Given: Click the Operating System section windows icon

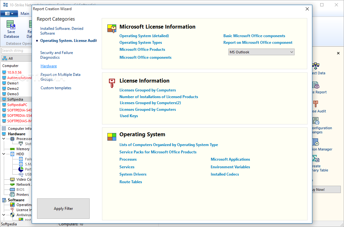Looking at the screenshot, I should pos(112,137).
